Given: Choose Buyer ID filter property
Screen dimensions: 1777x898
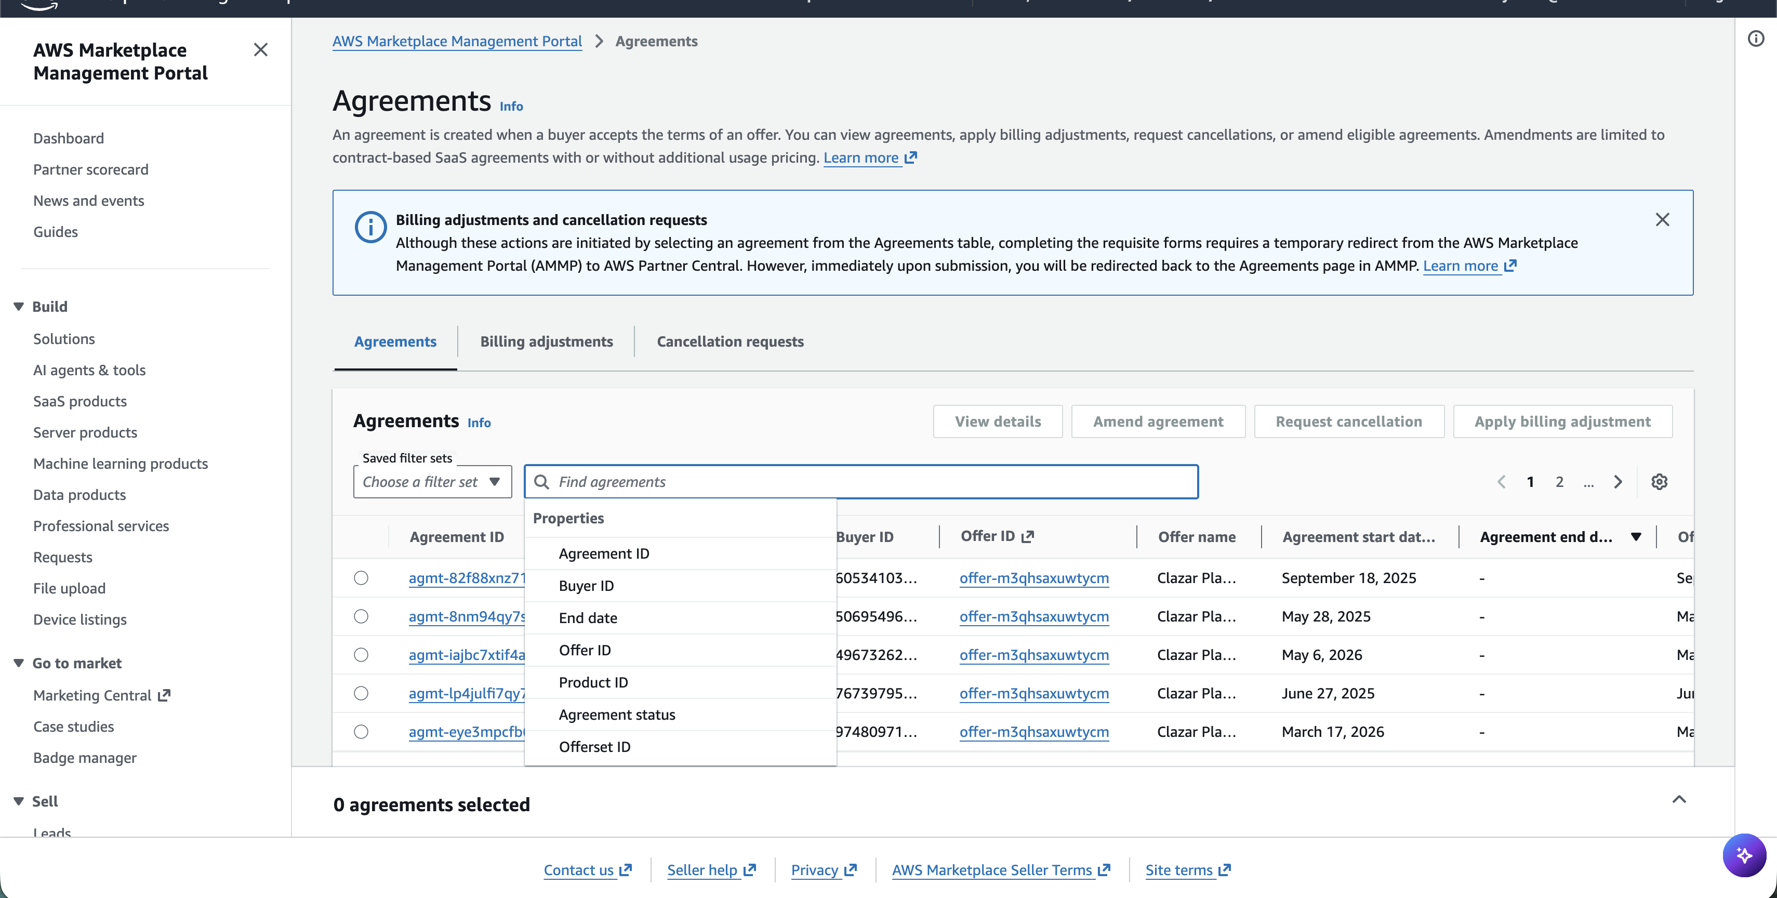Looking at the screenshot, I should click(680, 586).
